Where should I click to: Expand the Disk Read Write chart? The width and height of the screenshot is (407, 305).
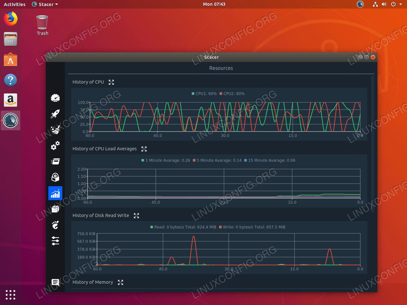(137, 216)
